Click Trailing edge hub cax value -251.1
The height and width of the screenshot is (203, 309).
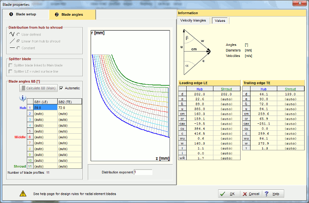(264, 124)
